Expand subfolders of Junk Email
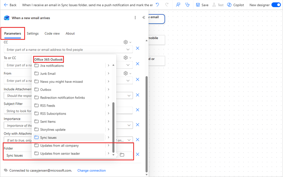 click(108, 73)
